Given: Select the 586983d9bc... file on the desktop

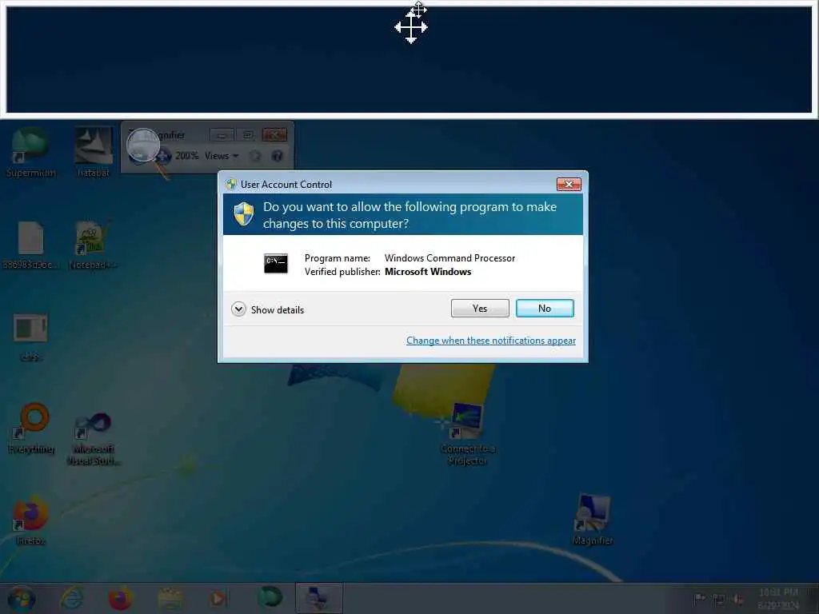Looking at the screenshot, I should pyautogui.click(x=30, y=245).
